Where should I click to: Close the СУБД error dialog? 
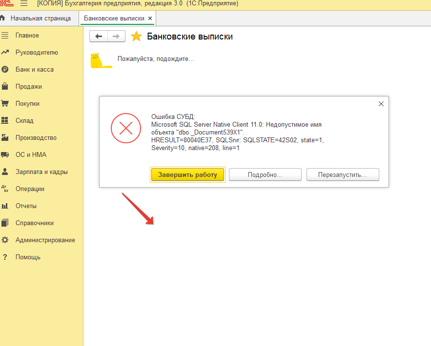pos(381,104)
